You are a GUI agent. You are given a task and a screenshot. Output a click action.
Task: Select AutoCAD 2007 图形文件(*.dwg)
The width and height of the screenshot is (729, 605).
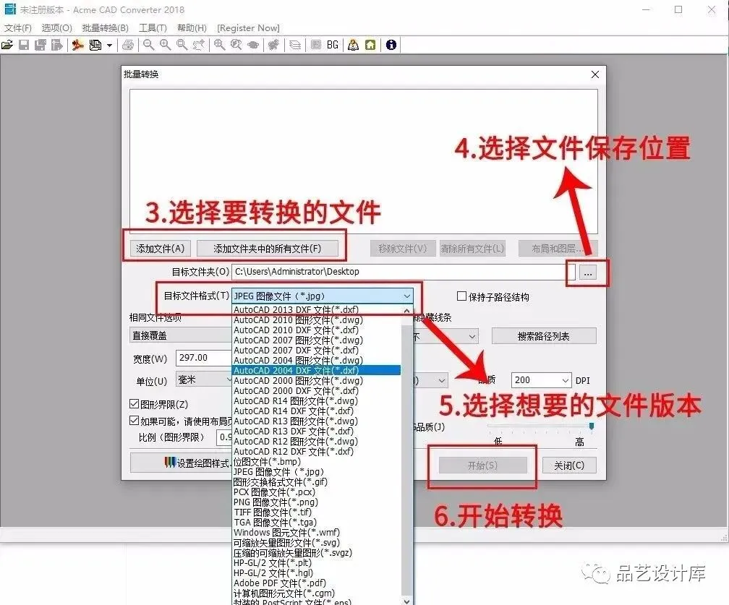tap(316, 340)
